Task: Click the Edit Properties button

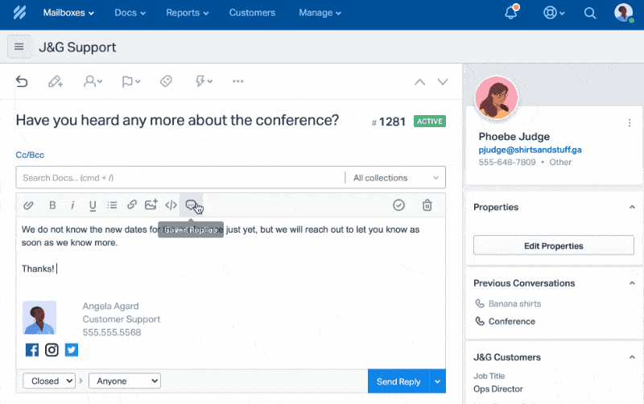Action: 553,245
